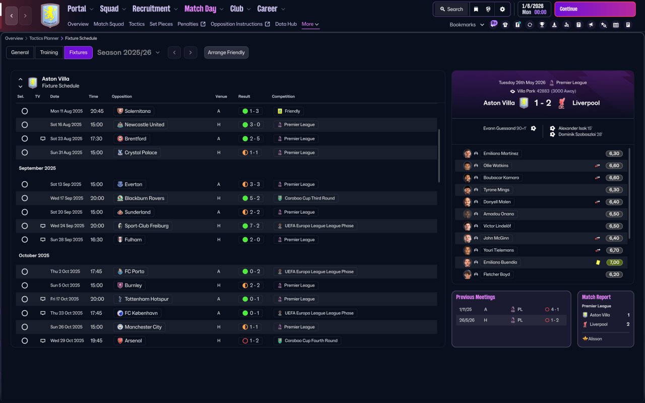Click the fixture list vertical scrollbar

pyautogui.click(x=439, y=155)
